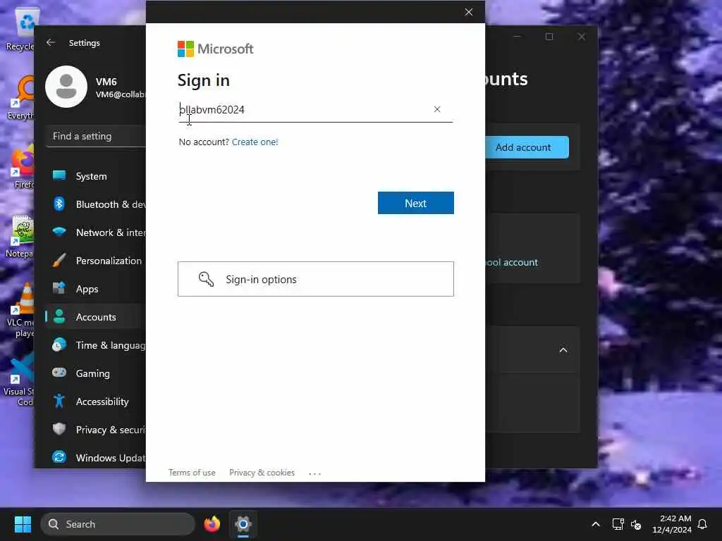722x541 pixels.
Task: Click the muted volume tray icon
Action: pyautogui.click(x=636, y=524)
